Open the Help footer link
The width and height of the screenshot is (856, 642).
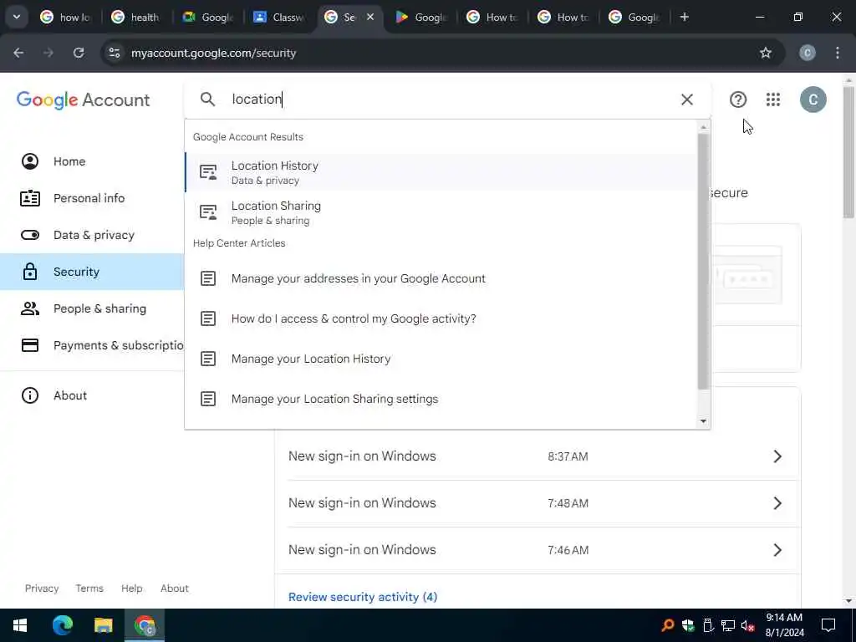(131, 588)
